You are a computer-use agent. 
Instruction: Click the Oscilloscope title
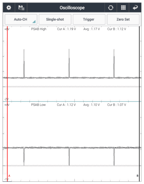tap(72, 8)
